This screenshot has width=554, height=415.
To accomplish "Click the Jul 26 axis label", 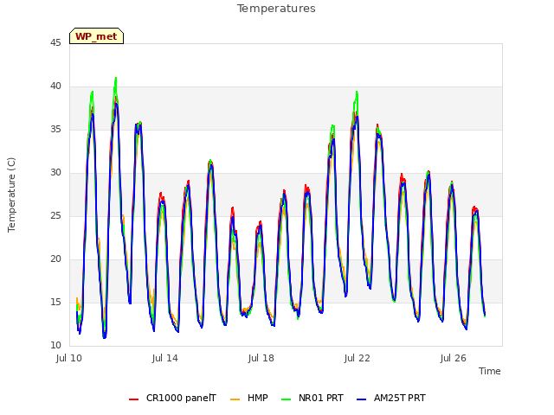I will 454,359.
